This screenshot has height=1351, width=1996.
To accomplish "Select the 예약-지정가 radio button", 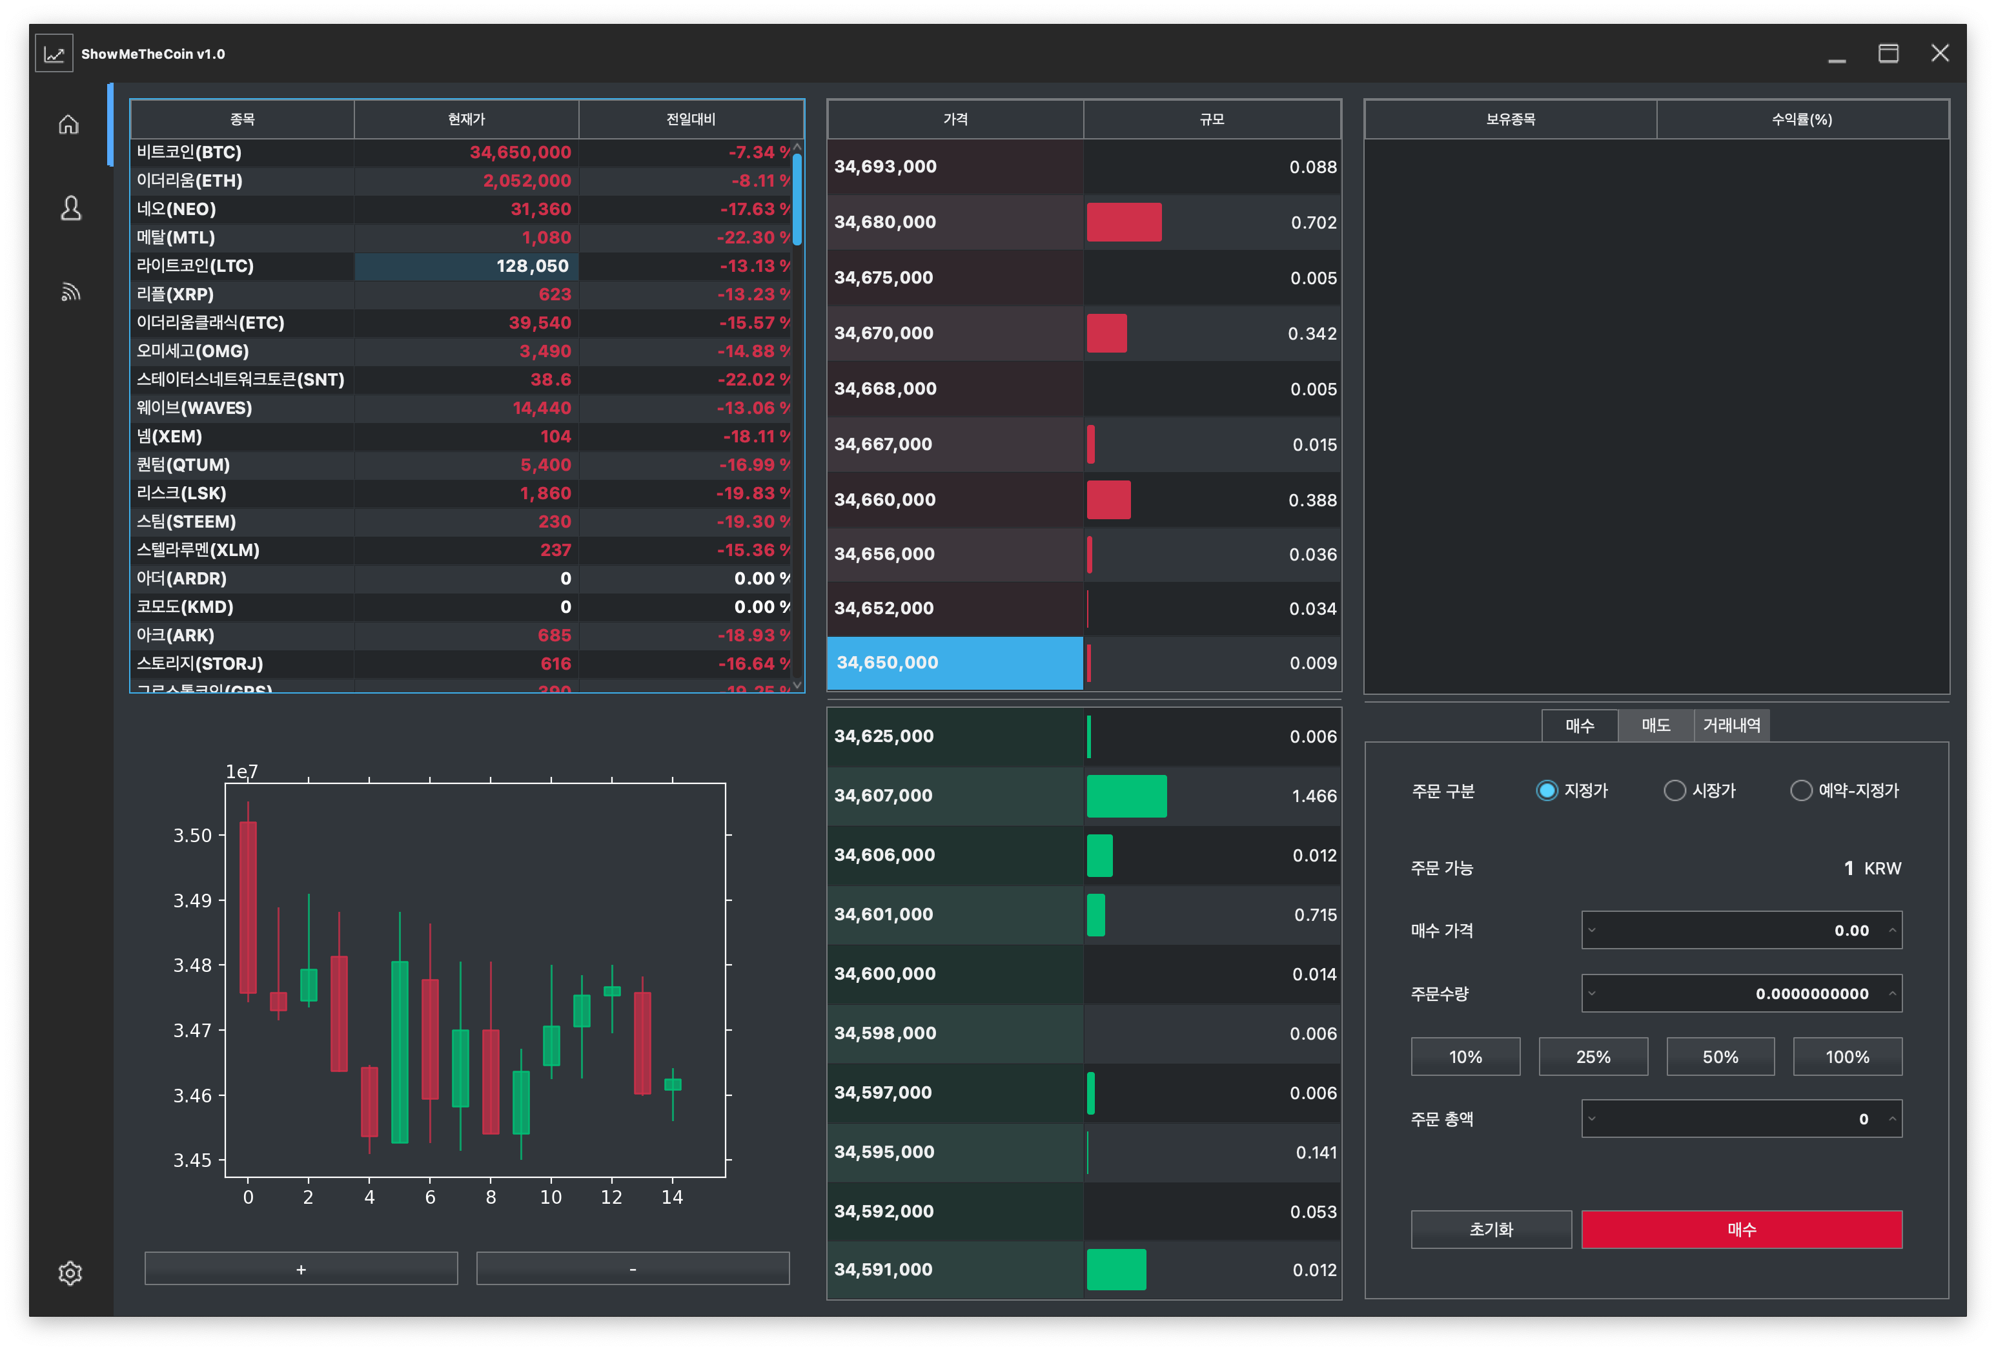I will point(1801,790).
